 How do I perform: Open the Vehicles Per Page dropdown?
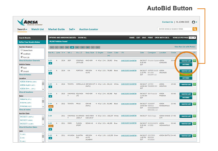[x=193, y=38]
